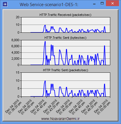Click the 'Dec 04 2016 01:41:40 pm' time label
This screenshot has height=124, width=121.
point(39,107)
